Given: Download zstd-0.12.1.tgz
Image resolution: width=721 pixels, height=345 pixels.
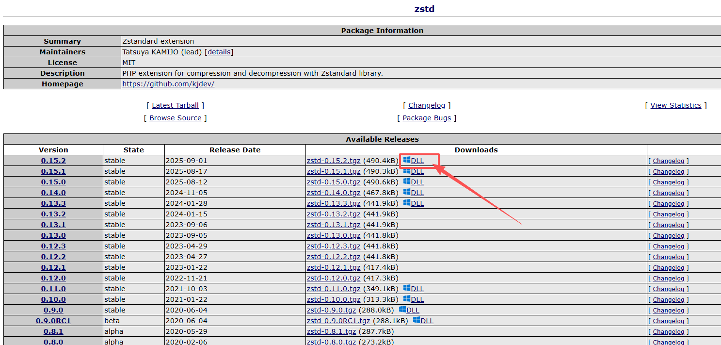Looking at the screenshot, I should 334,267.
